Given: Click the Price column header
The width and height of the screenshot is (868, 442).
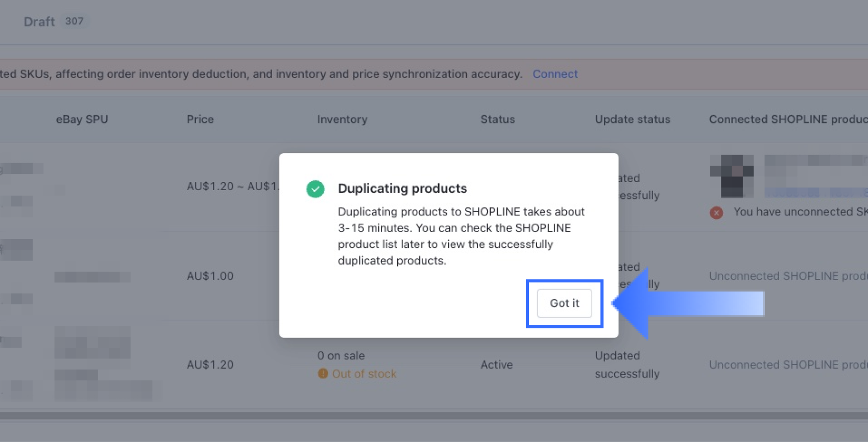Looking at the screenshot, I should point(200,119).
